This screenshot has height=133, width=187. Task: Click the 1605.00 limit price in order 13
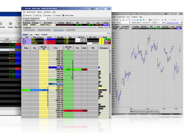click(x=81, y=39)
